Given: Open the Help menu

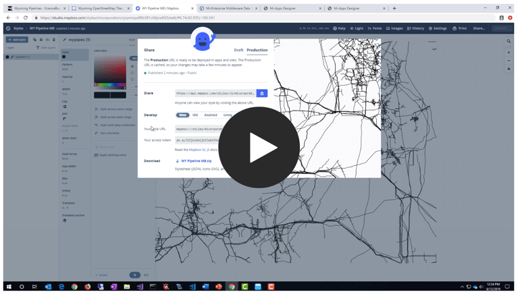Looking at the screenshot, I should [x=339, y=28].
